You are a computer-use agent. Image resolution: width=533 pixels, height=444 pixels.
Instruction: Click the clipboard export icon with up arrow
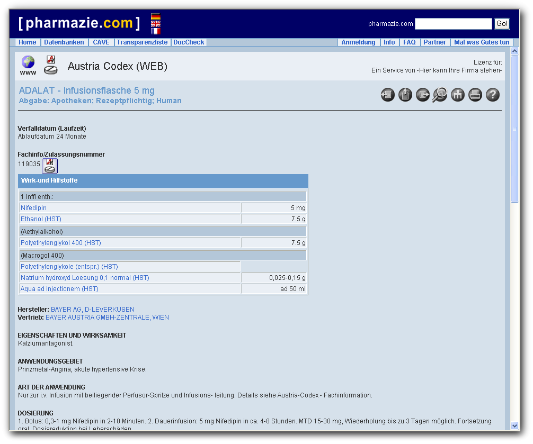coord(405,95)
